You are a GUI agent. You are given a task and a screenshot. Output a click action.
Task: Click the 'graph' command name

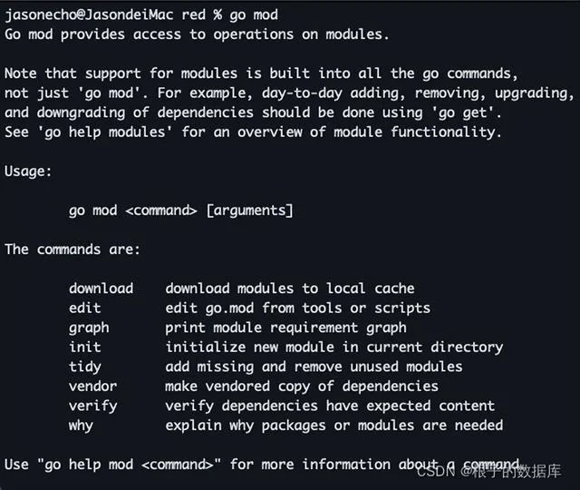tap(89, 328)
